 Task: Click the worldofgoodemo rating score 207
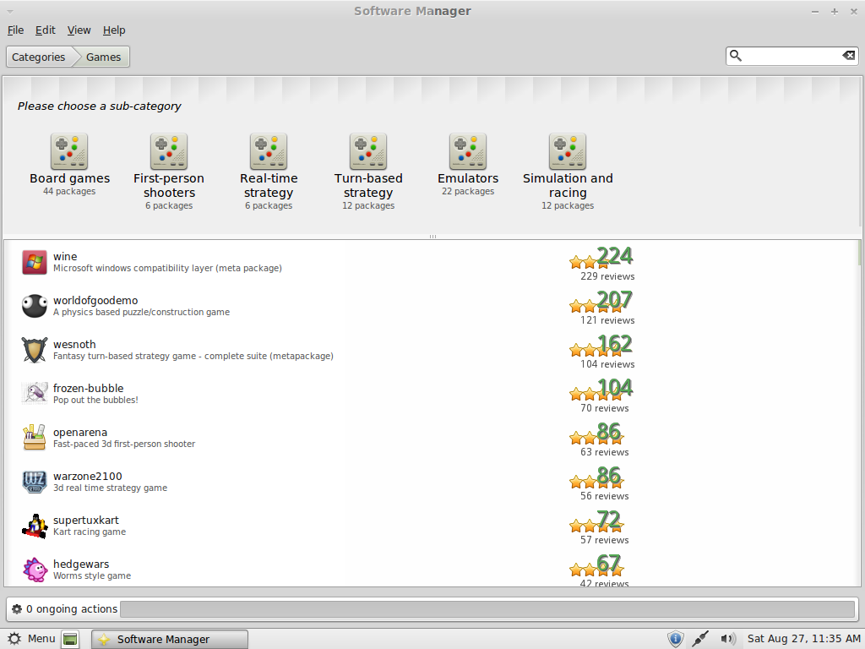615,300
